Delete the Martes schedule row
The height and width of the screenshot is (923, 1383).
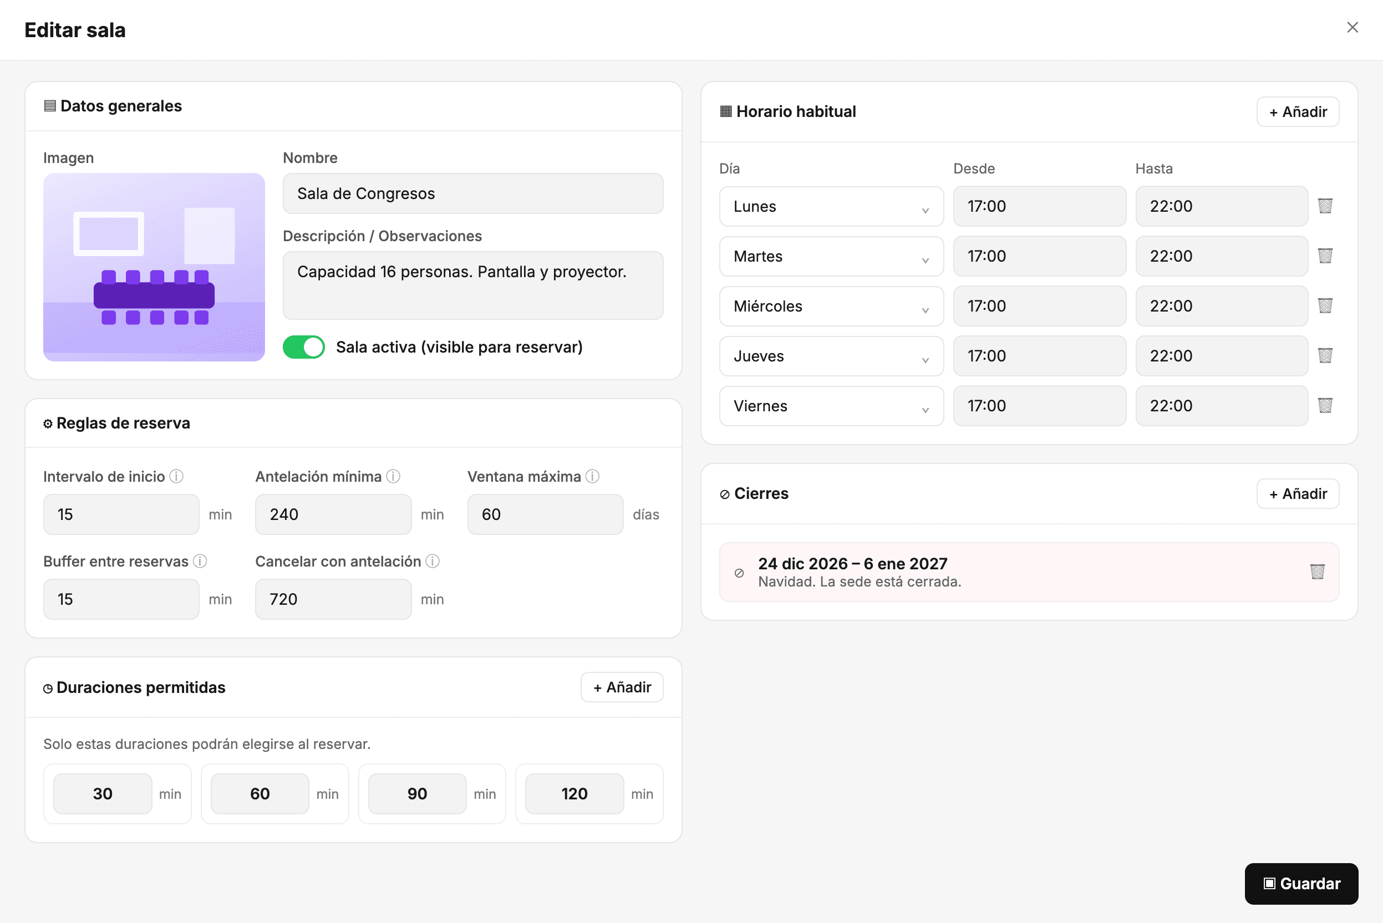1325,256
